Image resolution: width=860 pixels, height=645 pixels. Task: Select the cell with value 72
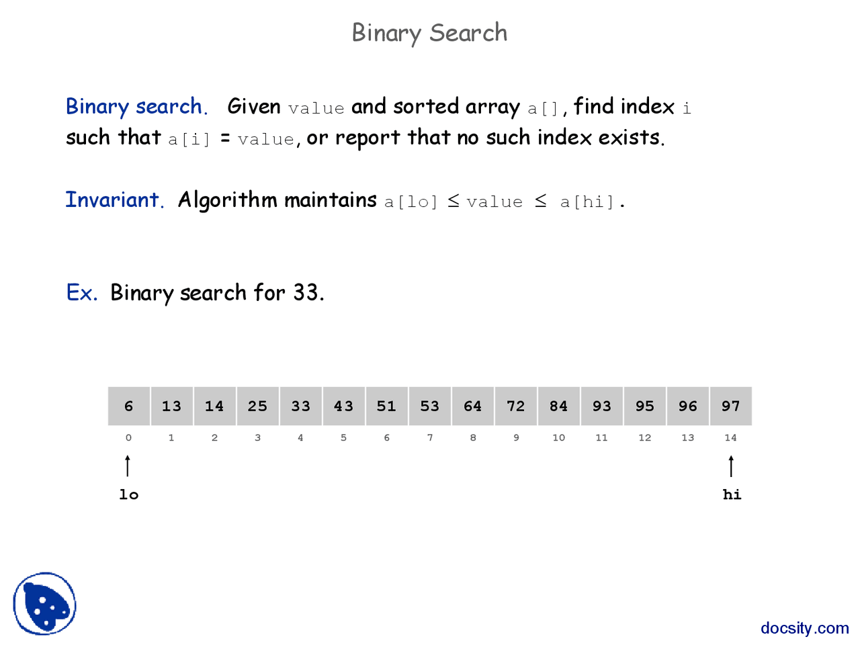point(516,406)
